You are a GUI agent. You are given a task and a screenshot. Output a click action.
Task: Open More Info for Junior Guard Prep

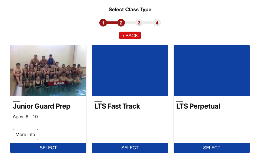pyautogui.click(x=25, y=135)
